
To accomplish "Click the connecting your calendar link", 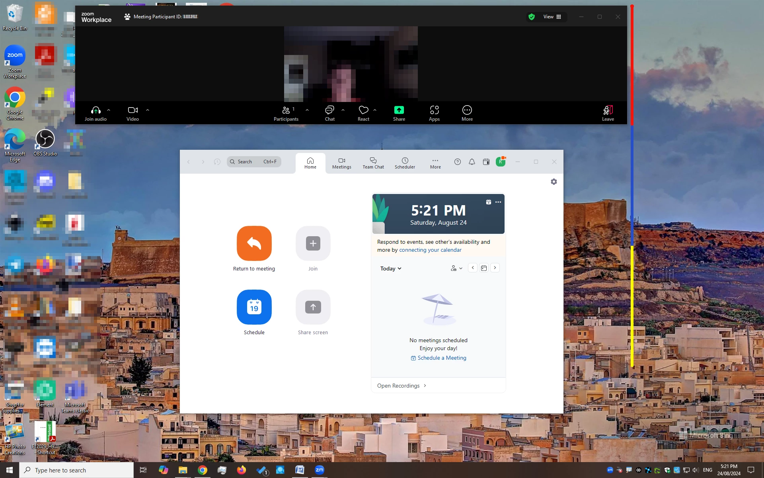I will point(430,250).
